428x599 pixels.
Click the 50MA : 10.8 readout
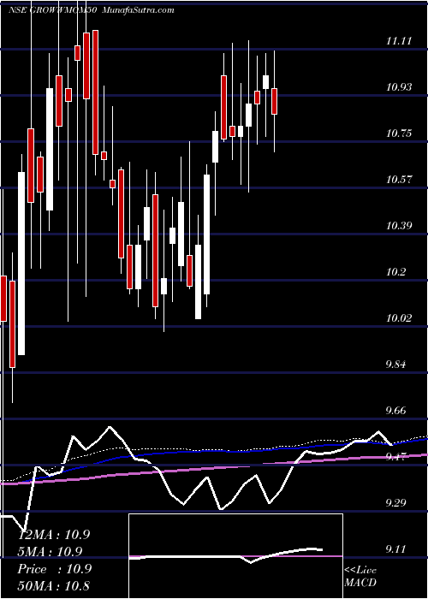[x=54, y=585]
